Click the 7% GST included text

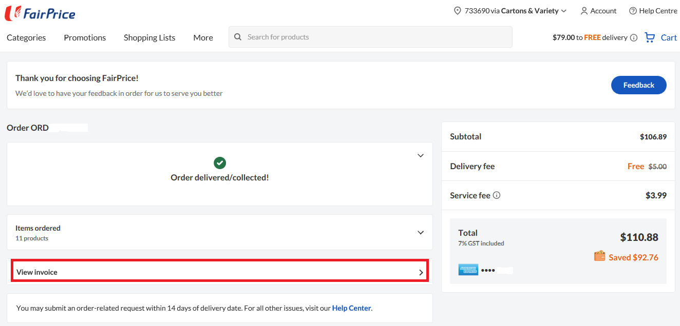click(481, 243)
